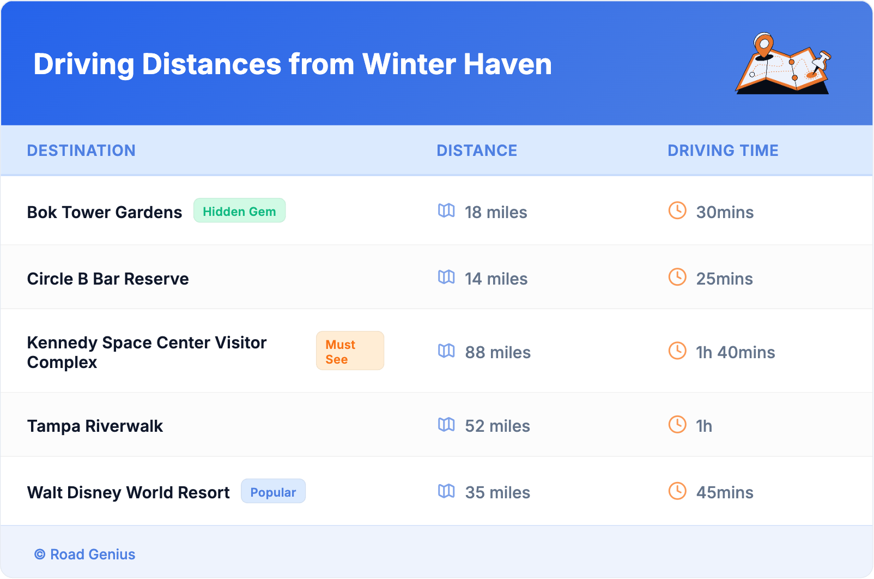
Task: Click the clock icon in Tampa Riverwalk row
Action: [677, 424]
